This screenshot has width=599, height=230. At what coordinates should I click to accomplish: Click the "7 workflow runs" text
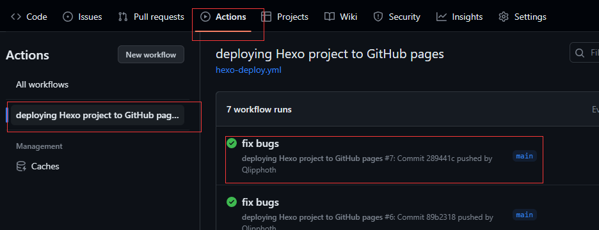pos(259,109)
